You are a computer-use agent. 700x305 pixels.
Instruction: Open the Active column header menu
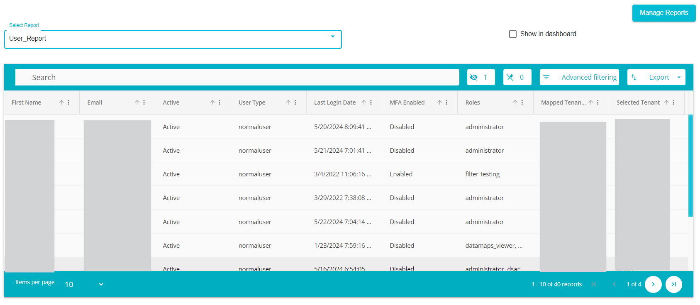tap(220, 102)
